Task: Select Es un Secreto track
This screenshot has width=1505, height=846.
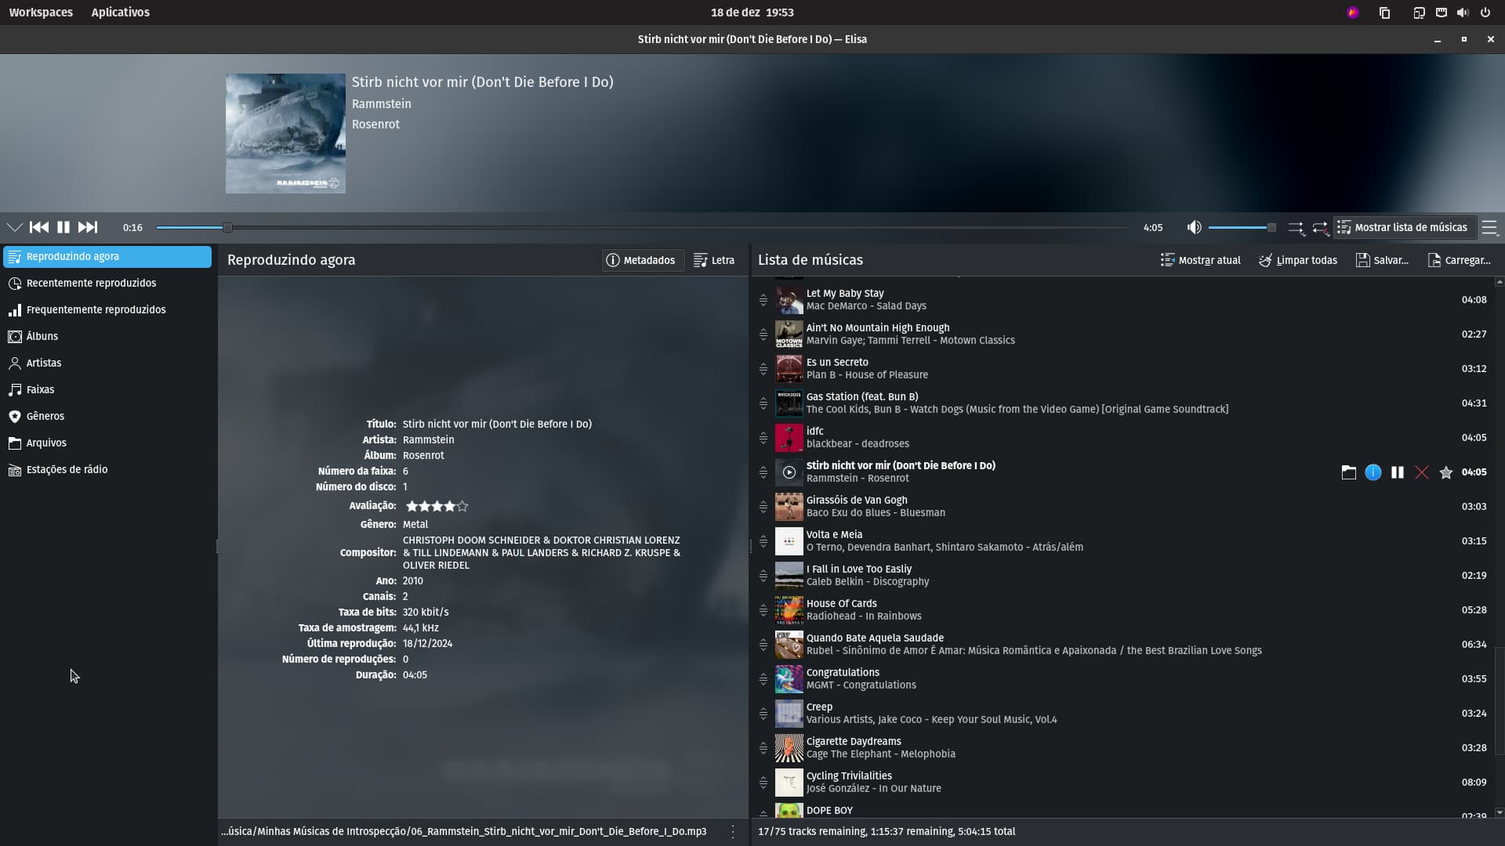Action: click(1122, 368)
